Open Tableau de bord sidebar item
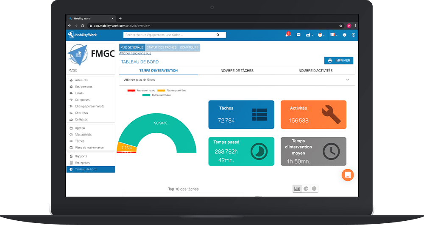This screenshot has height=225, width=424. 91,169
